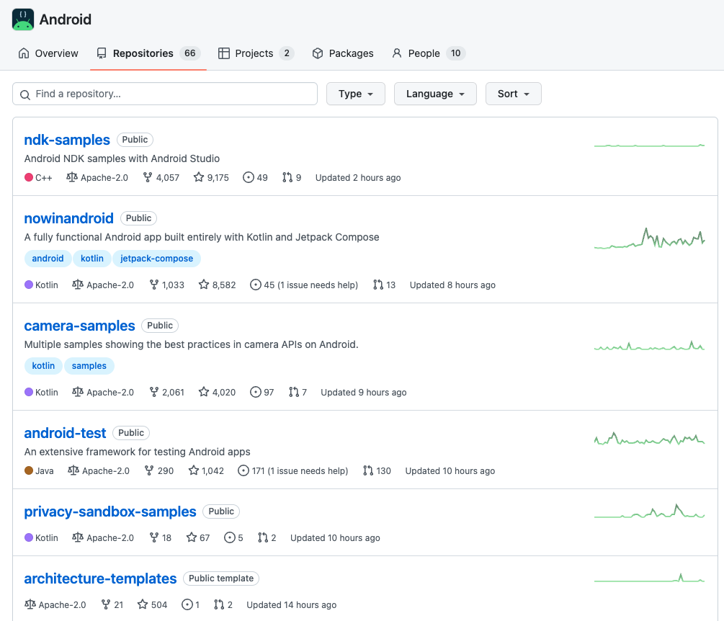Click ndk-samples Apache-2.0 license label
Screen dimensions: 724x621
[x=97, y=178]
